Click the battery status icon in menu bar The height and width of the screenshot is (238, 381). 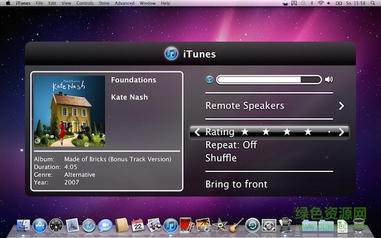338,3
